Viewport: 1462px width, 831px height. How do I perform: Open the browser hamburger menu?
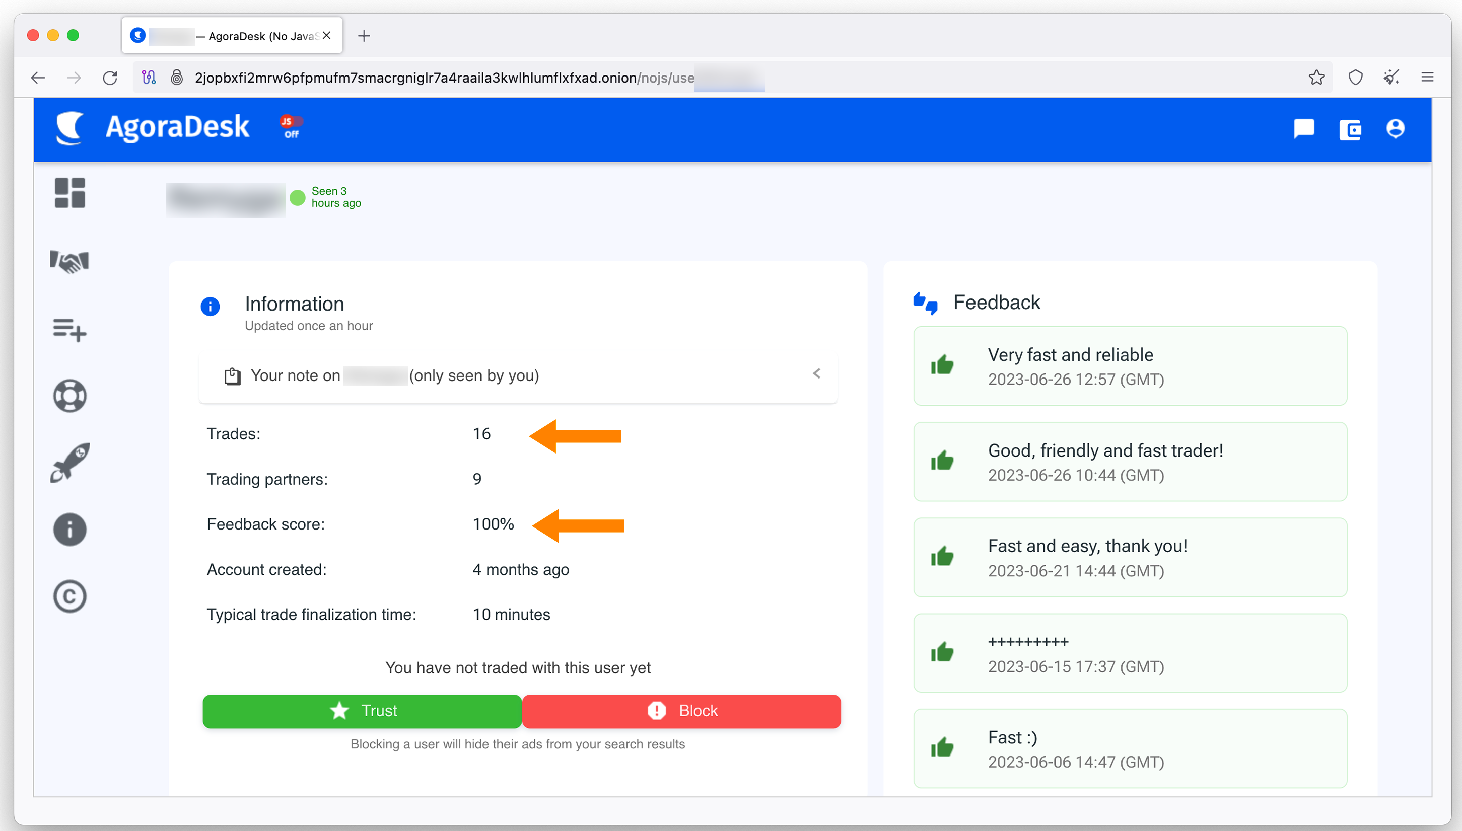point(1427,77)
